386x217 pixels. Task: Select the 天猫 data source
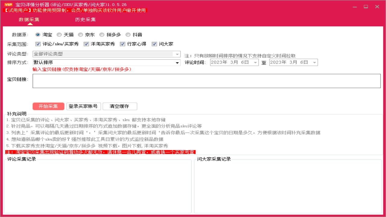(59, 35)
